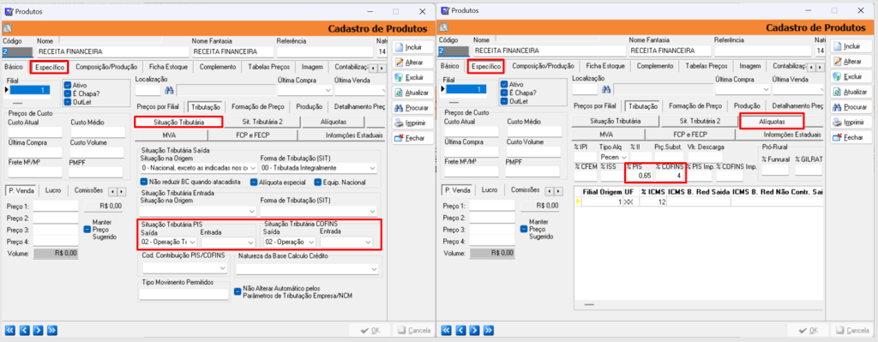The image size is (878, 342).
Task: Click Imprimir printer button in right window
Action: [851, 122]
